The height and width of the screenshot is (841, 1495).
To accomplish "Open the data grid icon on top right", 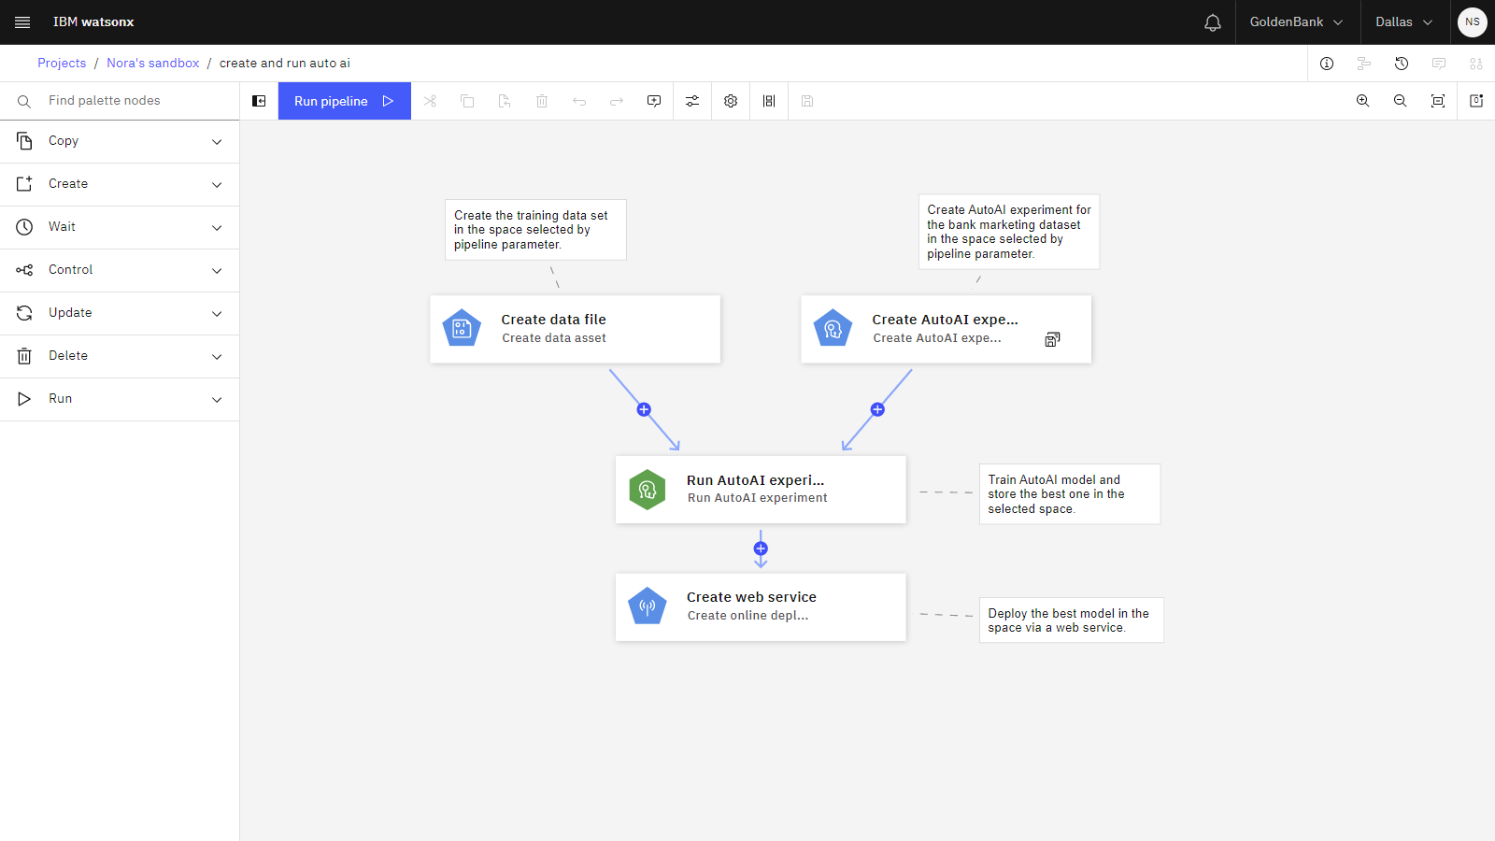I will pyautogui.click(x=1476, y=64).
